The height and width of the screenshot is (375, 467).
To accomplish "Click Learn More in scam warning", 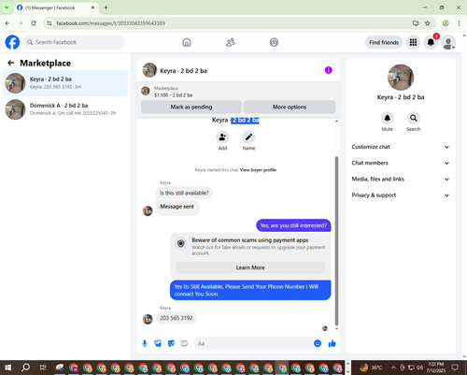I will tap(250, 267).
